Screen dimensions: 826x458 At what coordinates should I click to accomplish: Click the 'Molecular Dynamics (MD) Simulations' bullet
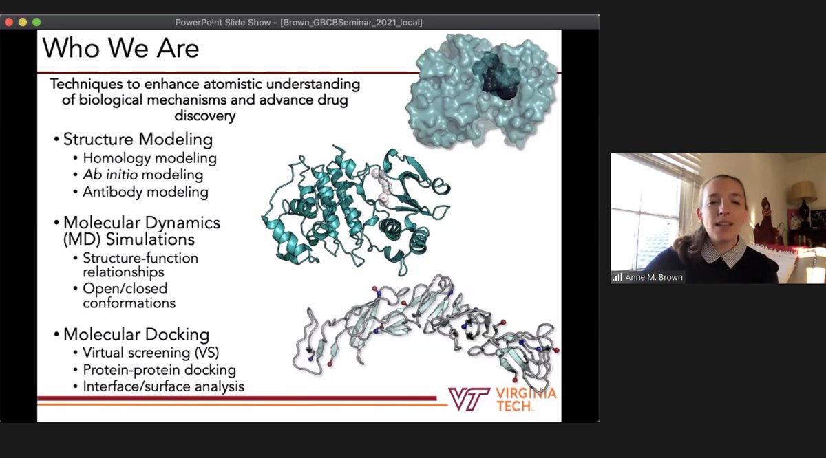[141, 231]
